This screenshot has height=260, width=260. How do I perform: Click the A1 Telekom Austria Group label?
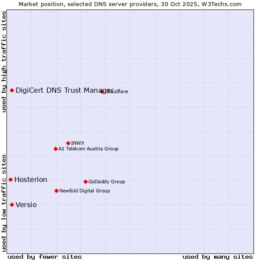click(88, 149)
